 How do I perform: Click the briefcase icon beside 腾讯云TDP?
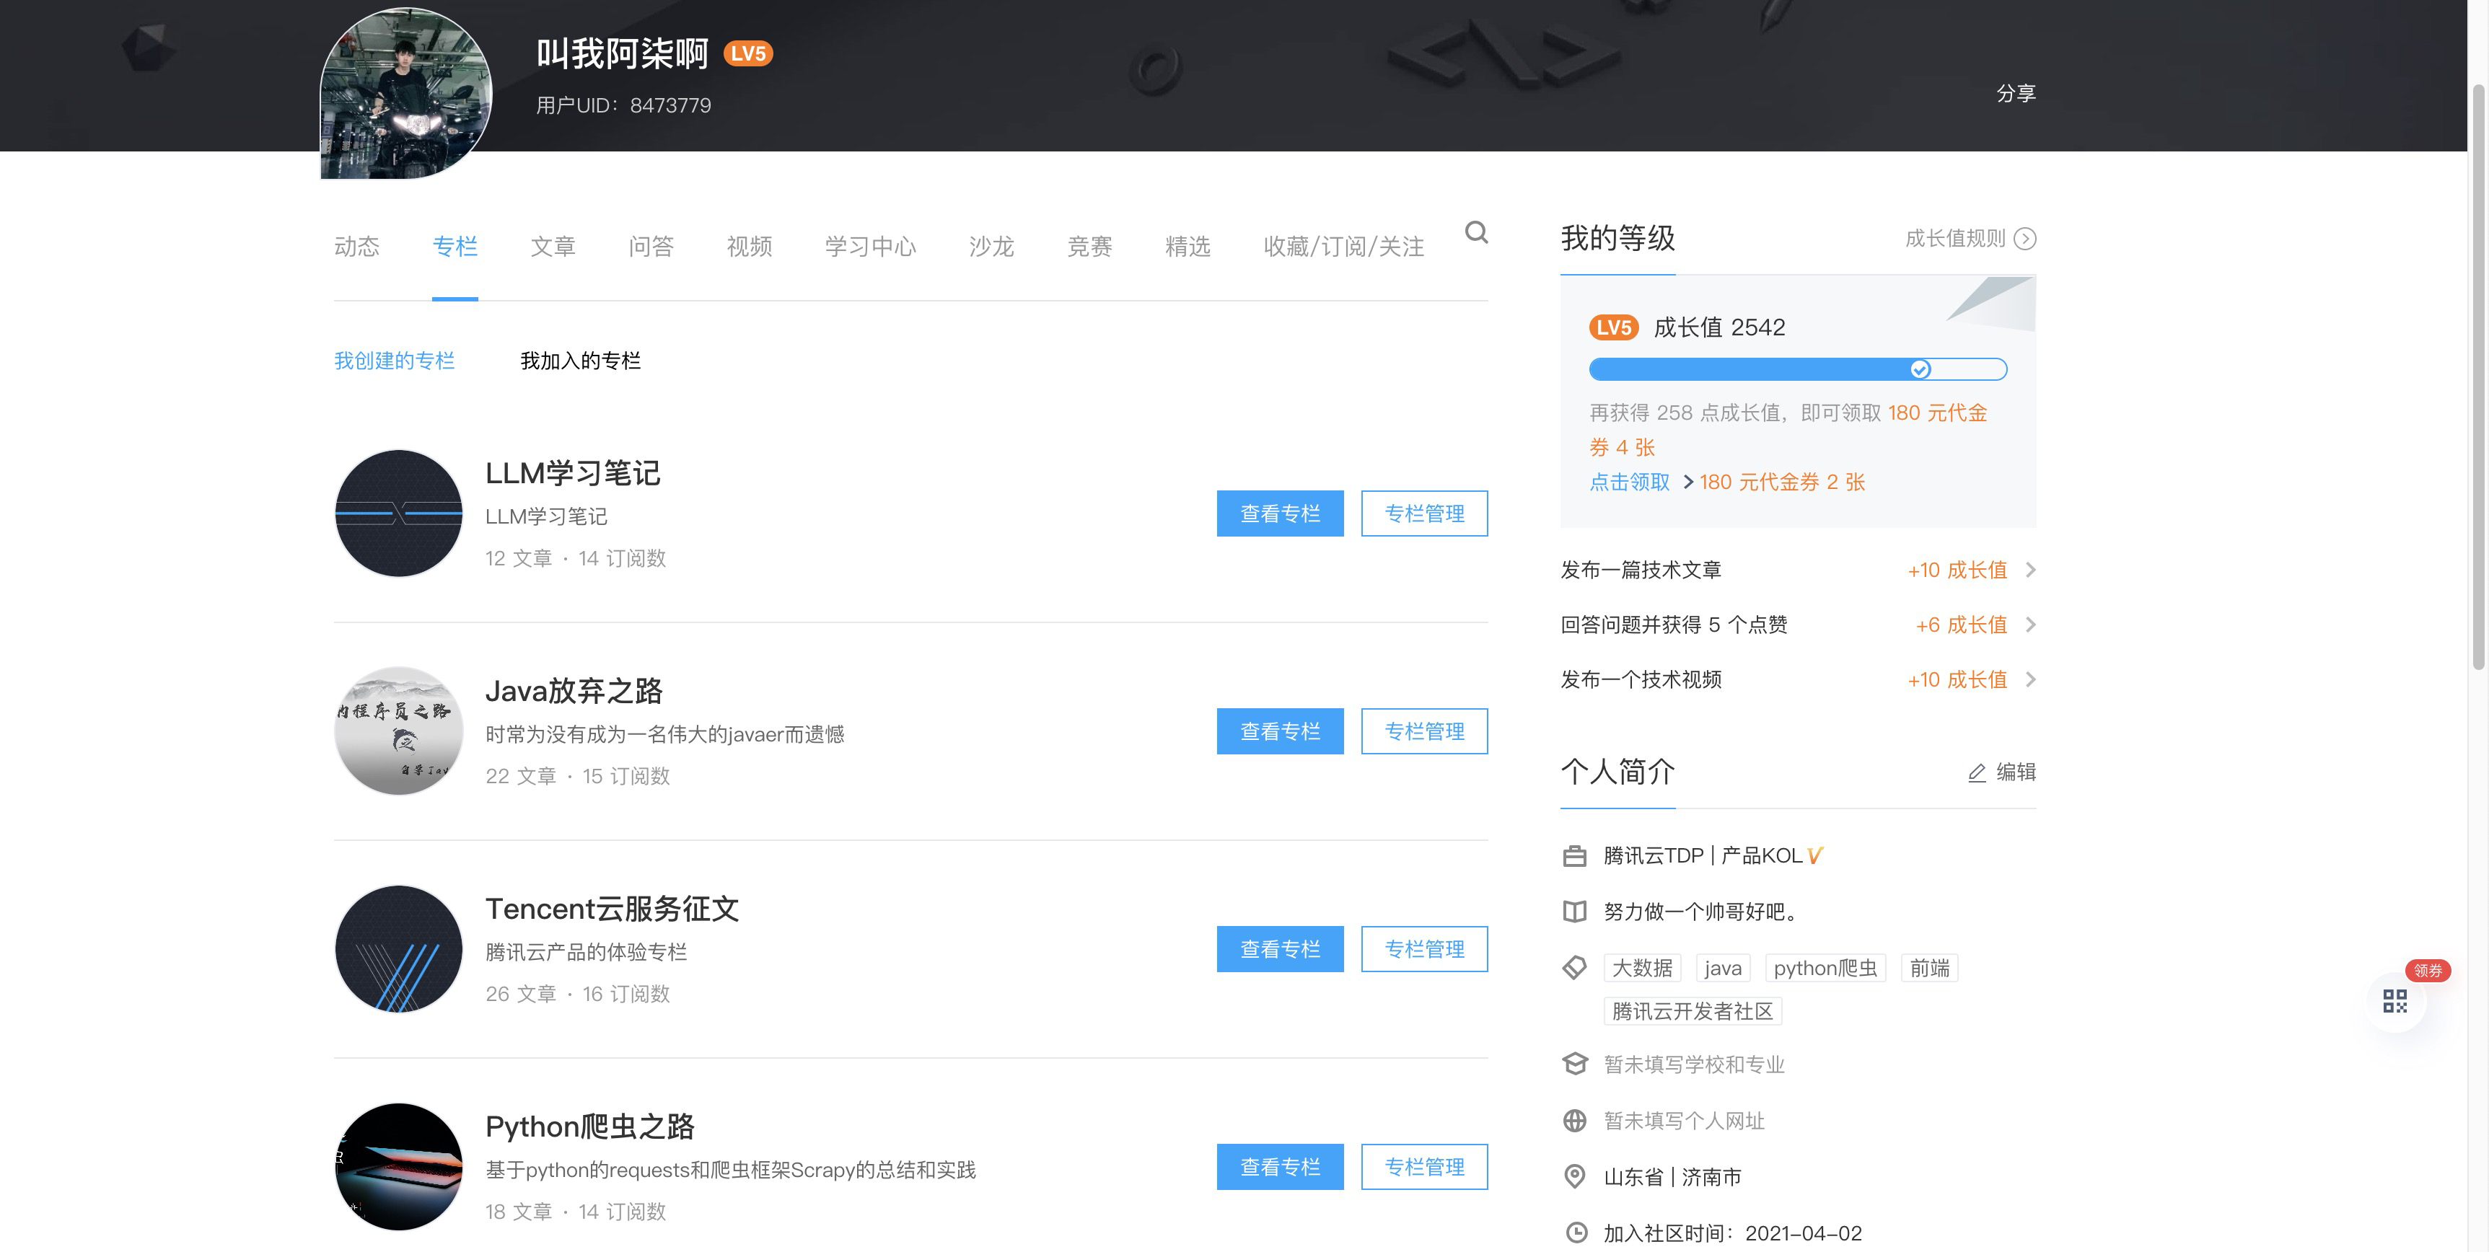(1574, 856)
